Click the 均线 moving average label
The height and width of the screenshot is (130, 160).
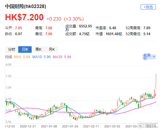[x=8, y=57]
